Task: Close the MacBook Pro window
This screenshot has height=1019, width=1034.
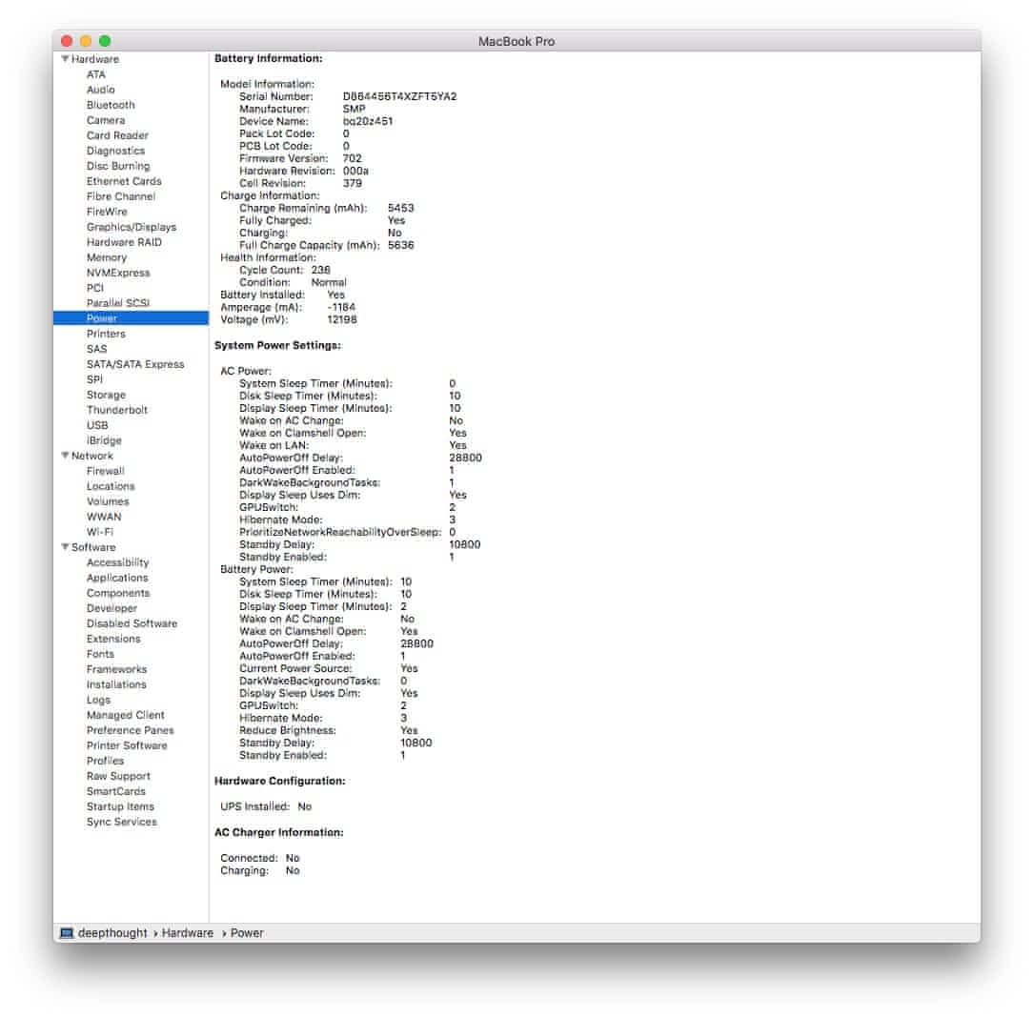Action: coord(67,41)
